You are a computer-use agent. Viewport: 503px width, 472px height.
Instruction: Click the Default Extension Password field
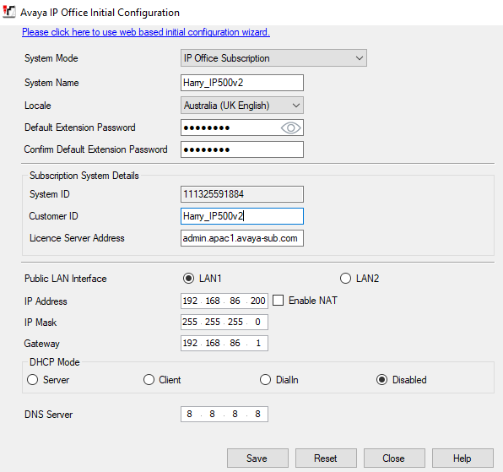[x=242, y=127]
